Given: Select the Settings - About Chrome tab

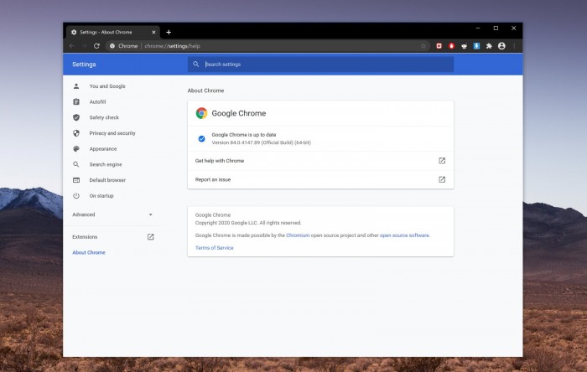Looking at the screenshot, I should (x=109, y=32).
